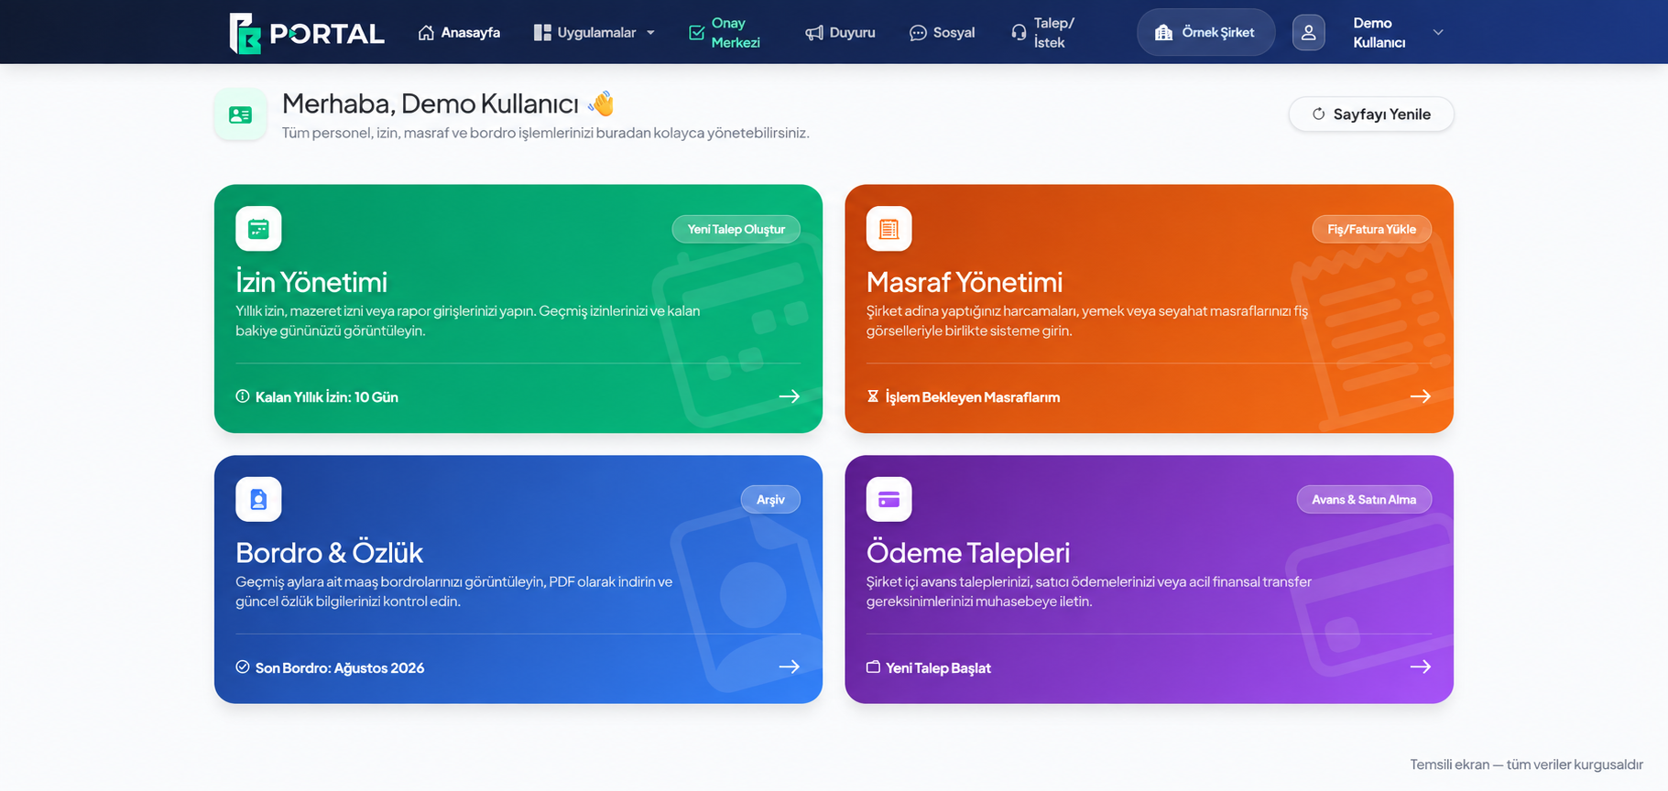Screen dimensions: 1668x791
Task: Click the Bordro & Özlük badge icon
Action: (x=258, y=499)
